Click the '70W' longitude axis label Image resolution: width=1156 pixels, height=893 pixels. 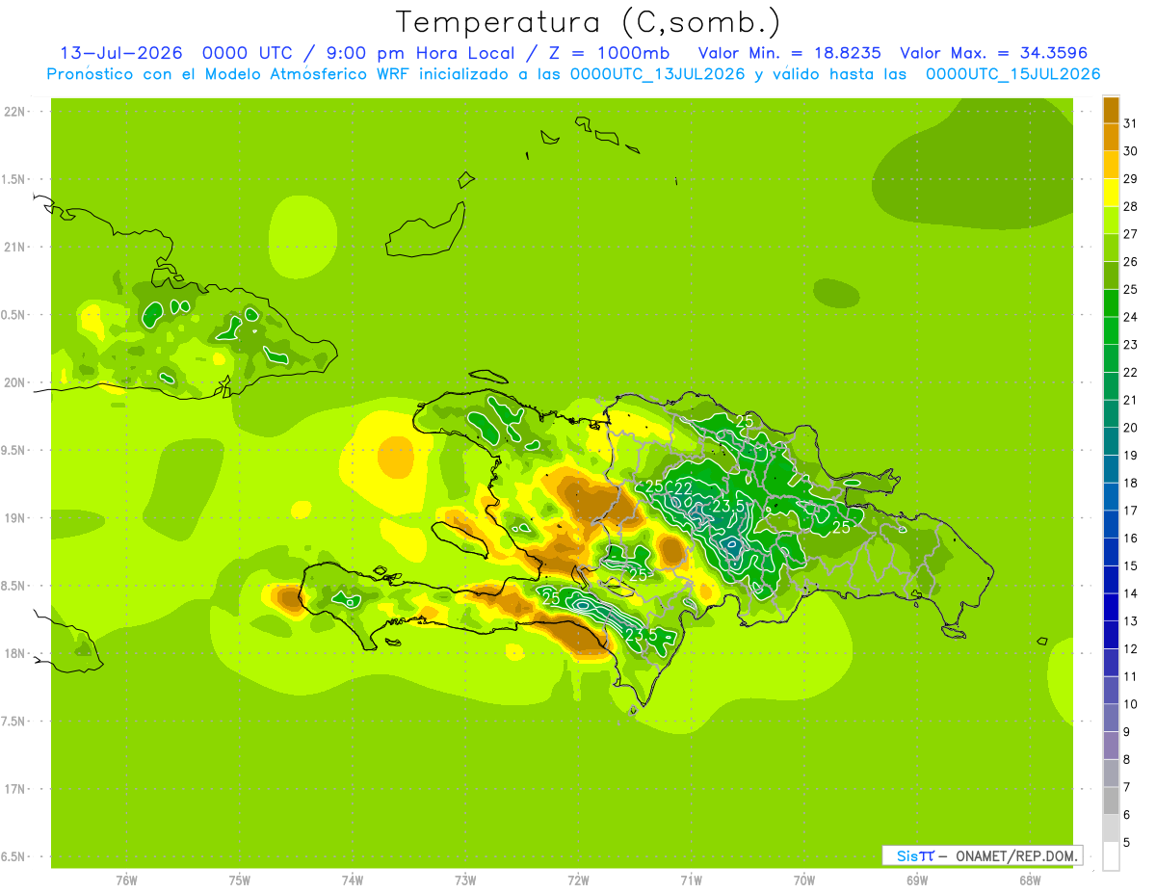tap(804, 880)
